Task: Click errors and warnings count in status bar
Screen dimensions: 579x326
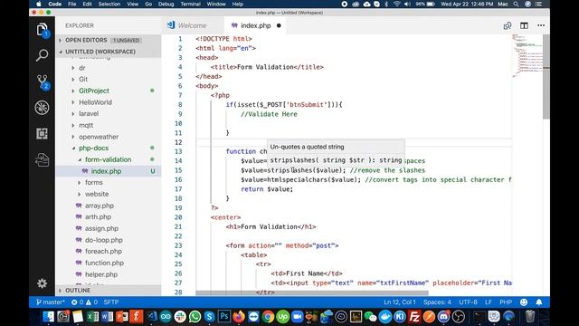Action: click(84, 302)
